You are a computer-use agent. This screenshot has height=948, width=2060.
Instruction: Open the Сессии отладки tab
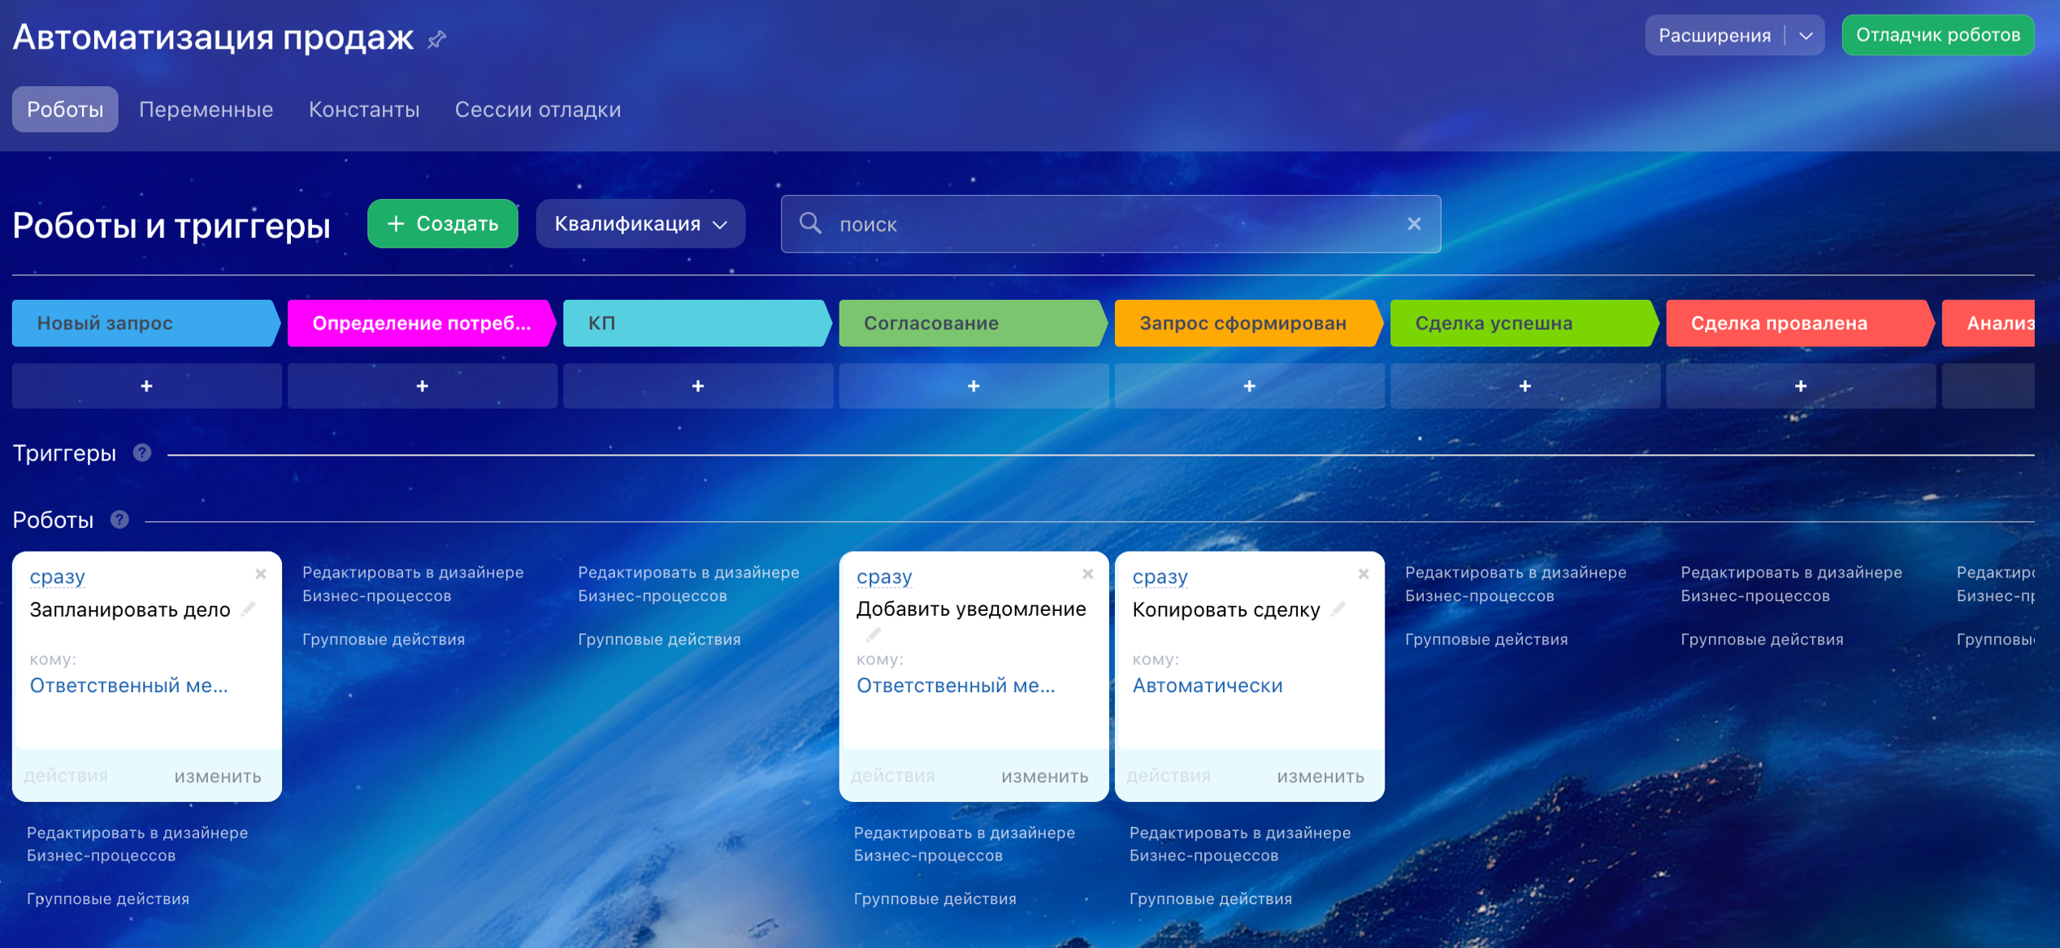click(x=537, y=110)
